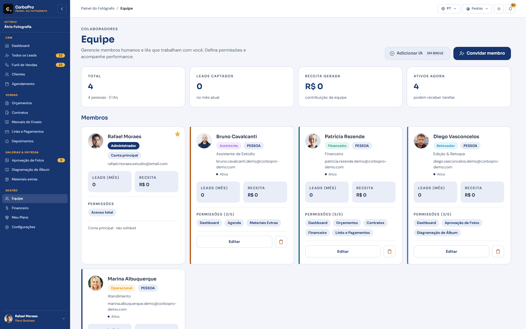Open the Padrão theme dropdown
The height and width of the screenshot is (329, 526).
(x=477, y=9)
